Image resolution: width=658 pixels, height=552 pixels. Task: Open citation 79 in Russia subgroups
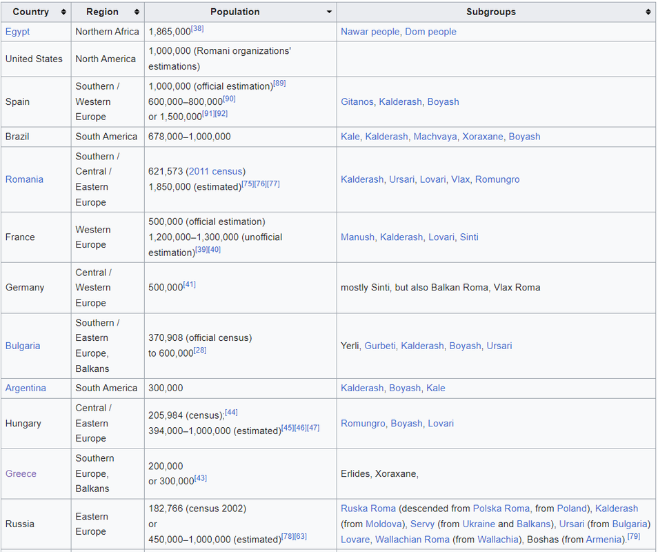coord(634,536)
